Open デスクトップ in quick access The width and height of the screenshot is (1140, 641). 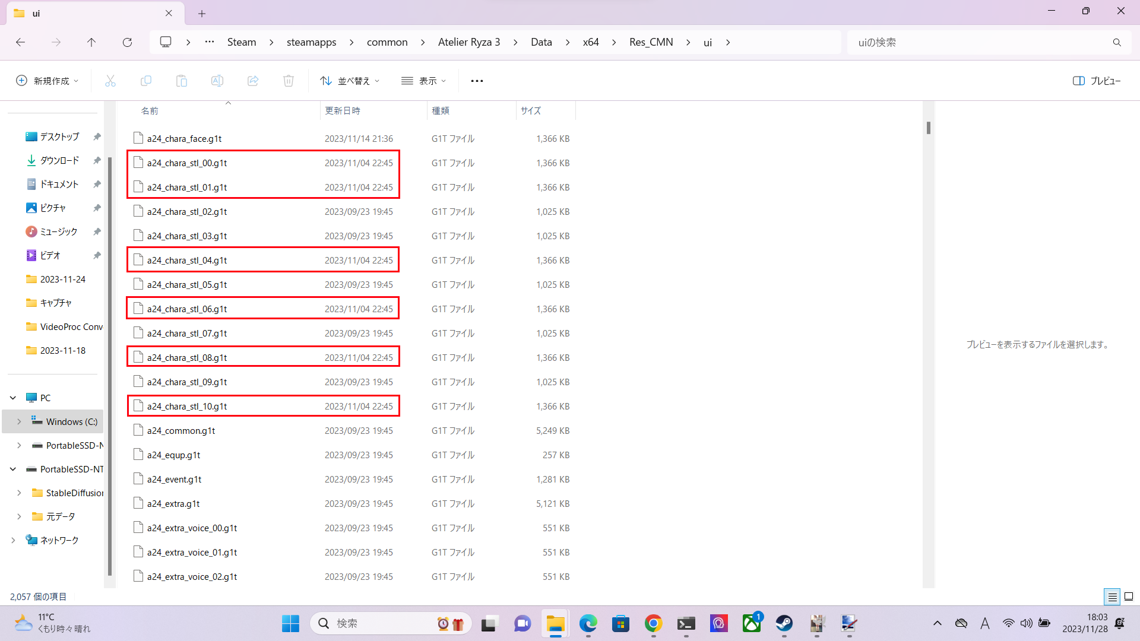coord(59,137)
